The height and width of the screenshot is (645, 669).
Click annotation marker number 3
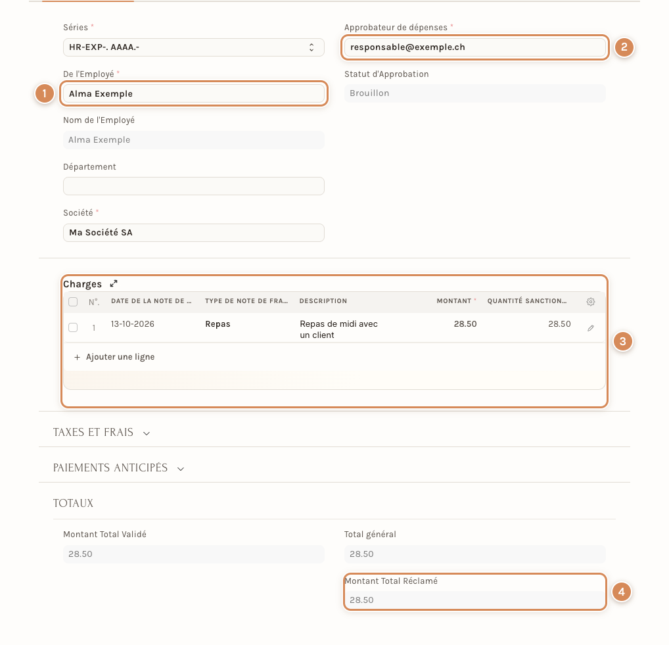pyautogui.click(x=622, y=341)
